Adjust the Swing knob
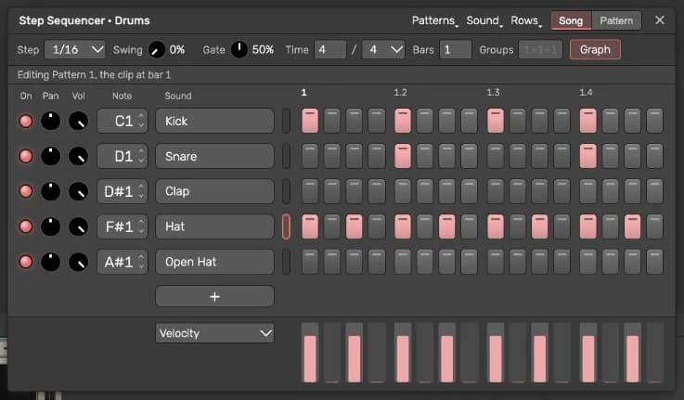This screenshot has width=684, height=400. pos(157,50)
